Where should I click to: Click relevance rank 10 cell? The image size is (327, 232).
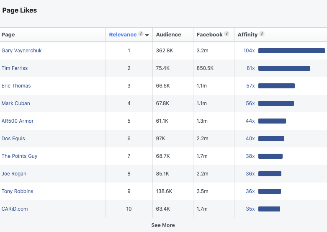129,209
